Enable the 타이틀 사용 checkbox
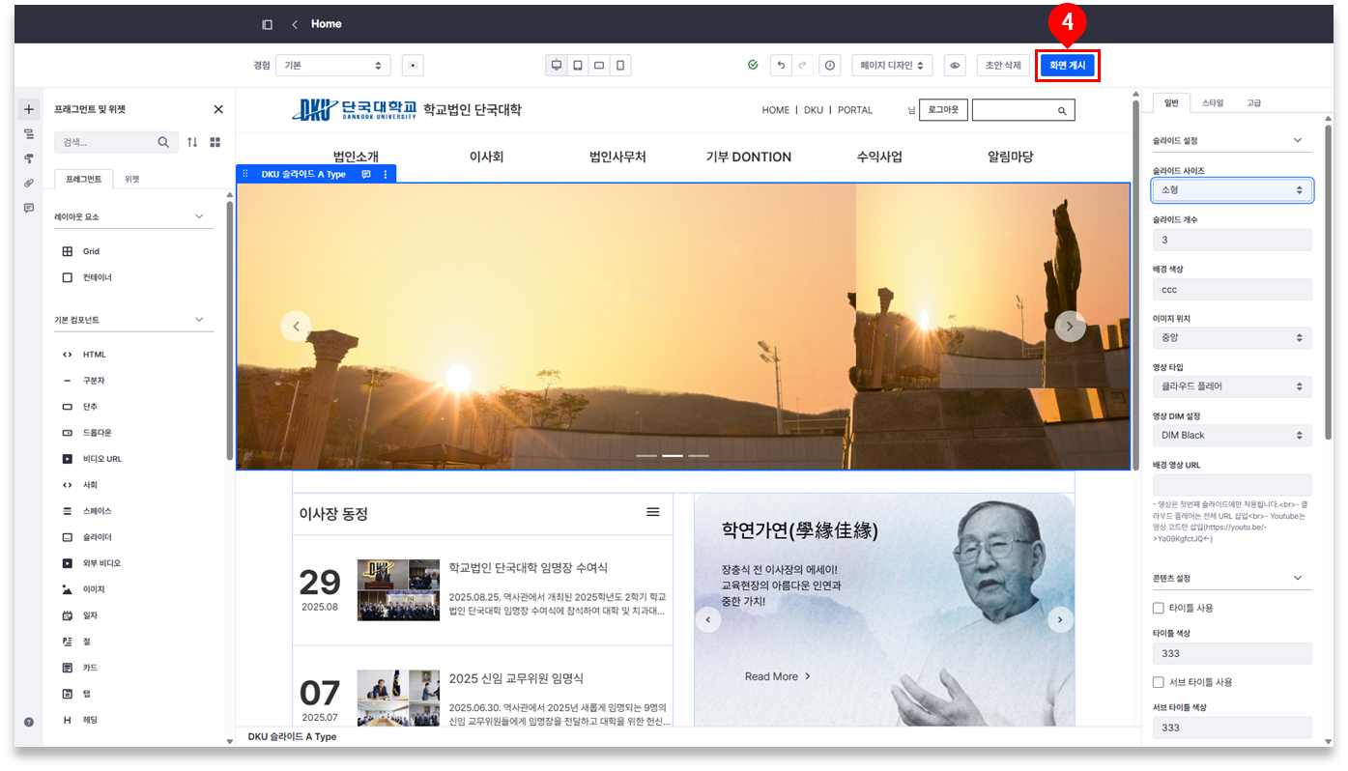1348x771 pixels. [1158, 608]
